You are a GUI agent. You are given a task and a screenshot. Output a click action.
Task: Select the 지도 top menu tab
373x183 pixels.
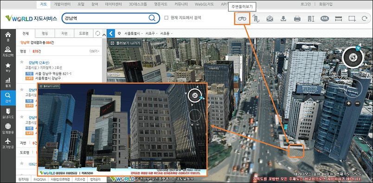point(44,4)
